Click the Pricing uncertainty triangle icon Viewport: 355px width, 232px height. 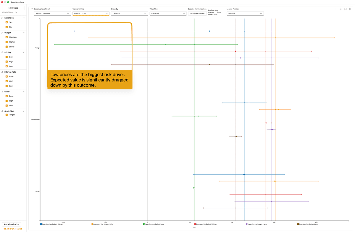click(2, 52)
